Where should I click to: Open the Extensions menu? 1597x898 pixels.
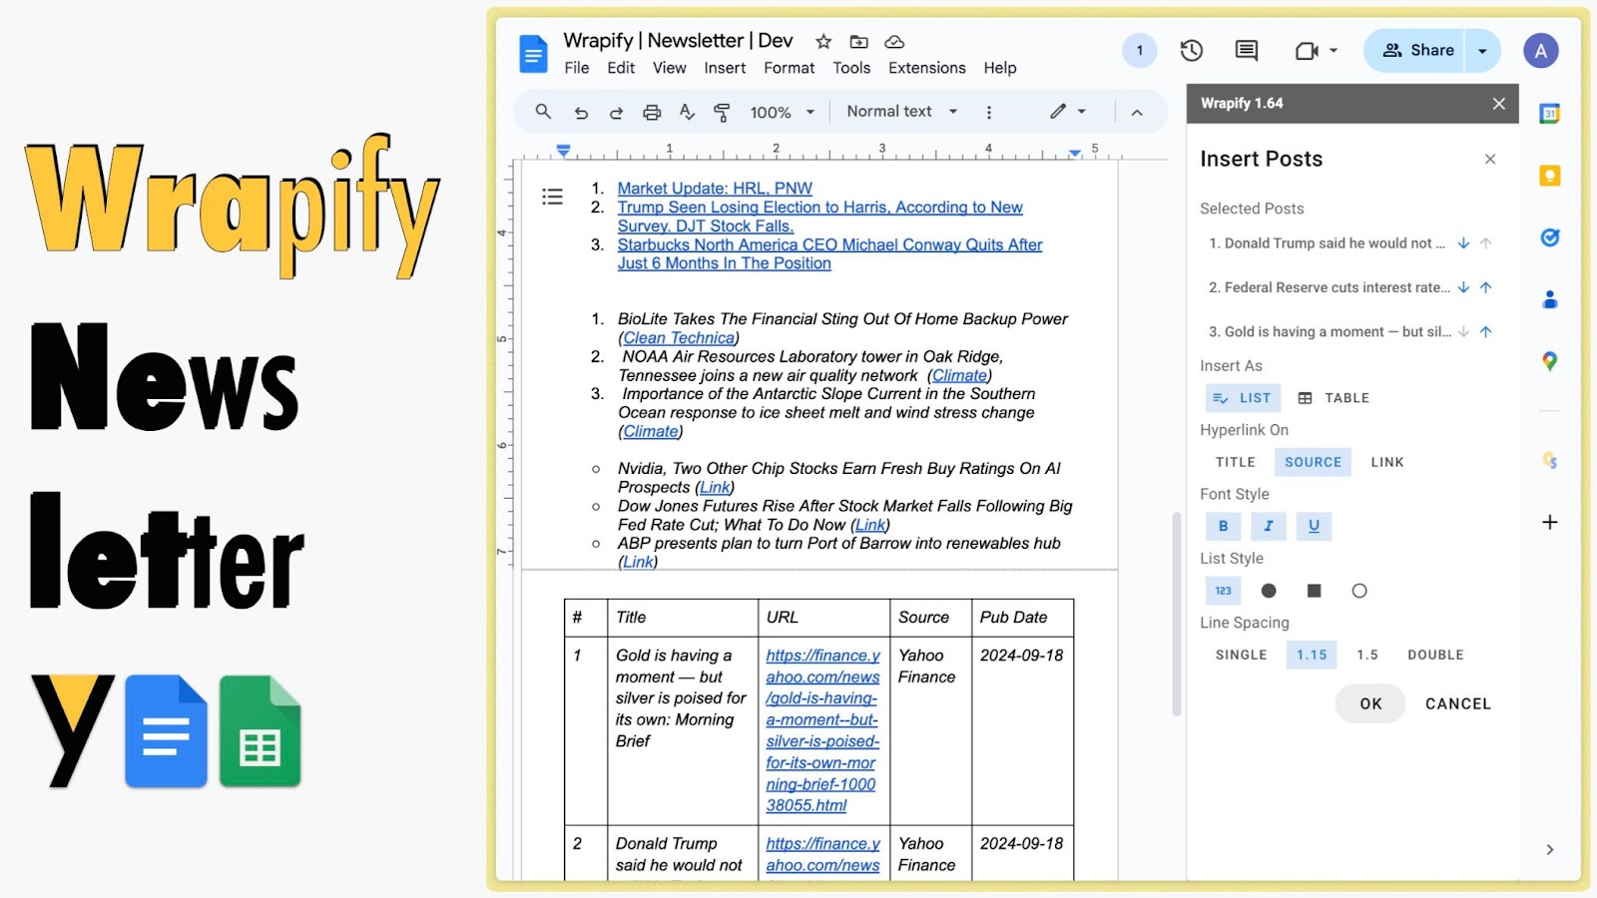(x=927, y=68)
